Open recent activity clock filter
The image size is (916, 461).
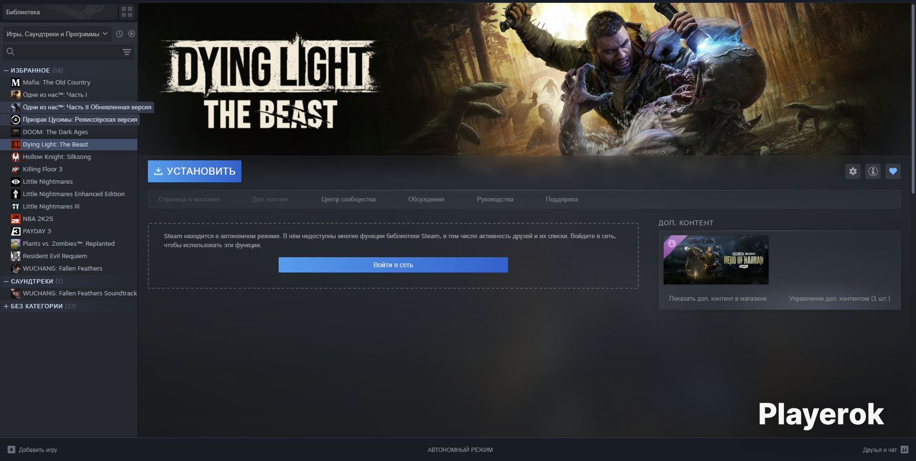click(119, 34)
